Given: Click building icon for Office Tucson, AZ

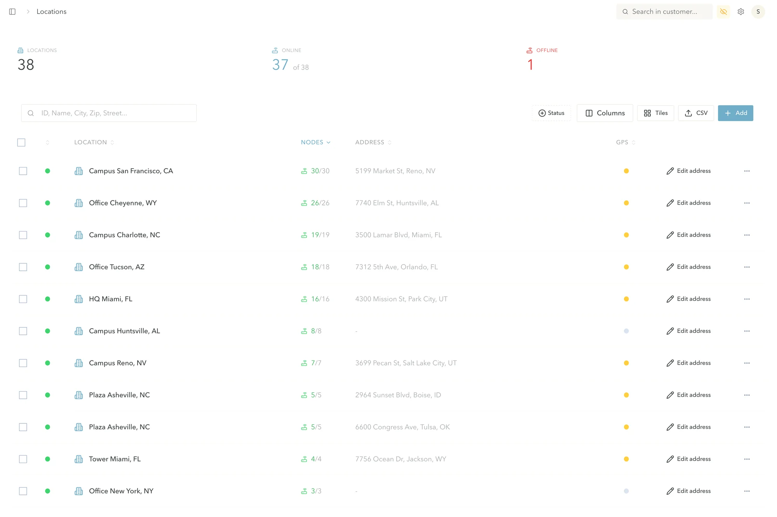Looking at the screenshot, I should click(x=79, y=267).
